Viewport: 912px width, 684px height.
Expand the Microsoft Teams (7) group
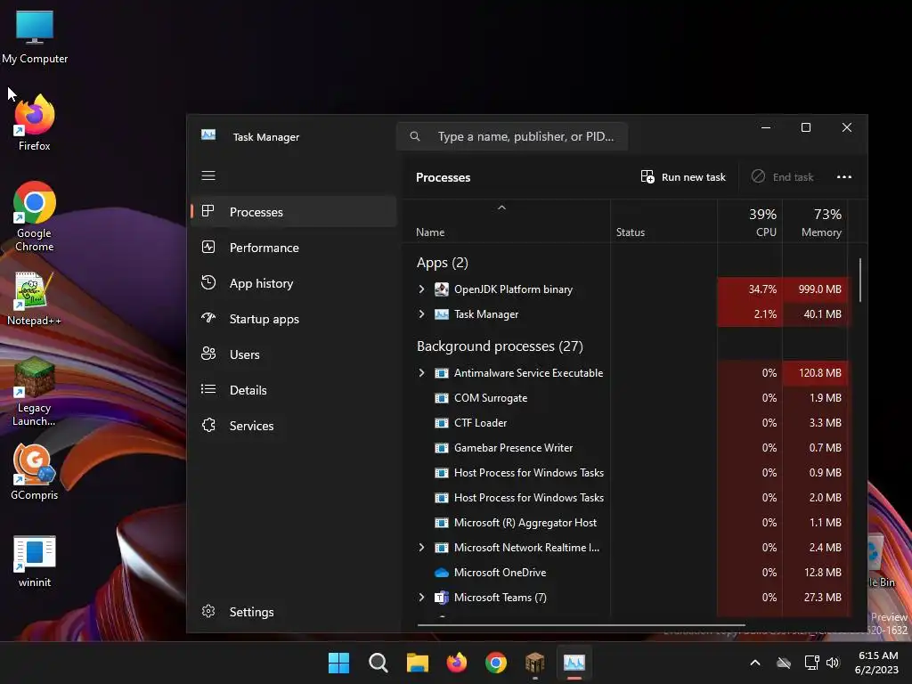coord(421,598)
